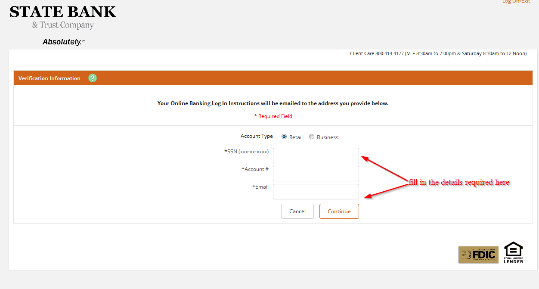Click the Client Care 800.414.4177 text
The image size is (539, 289).
click(438, 53)
